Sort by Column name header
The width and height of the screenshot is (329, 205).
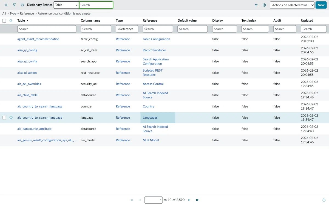coord(90,20)
